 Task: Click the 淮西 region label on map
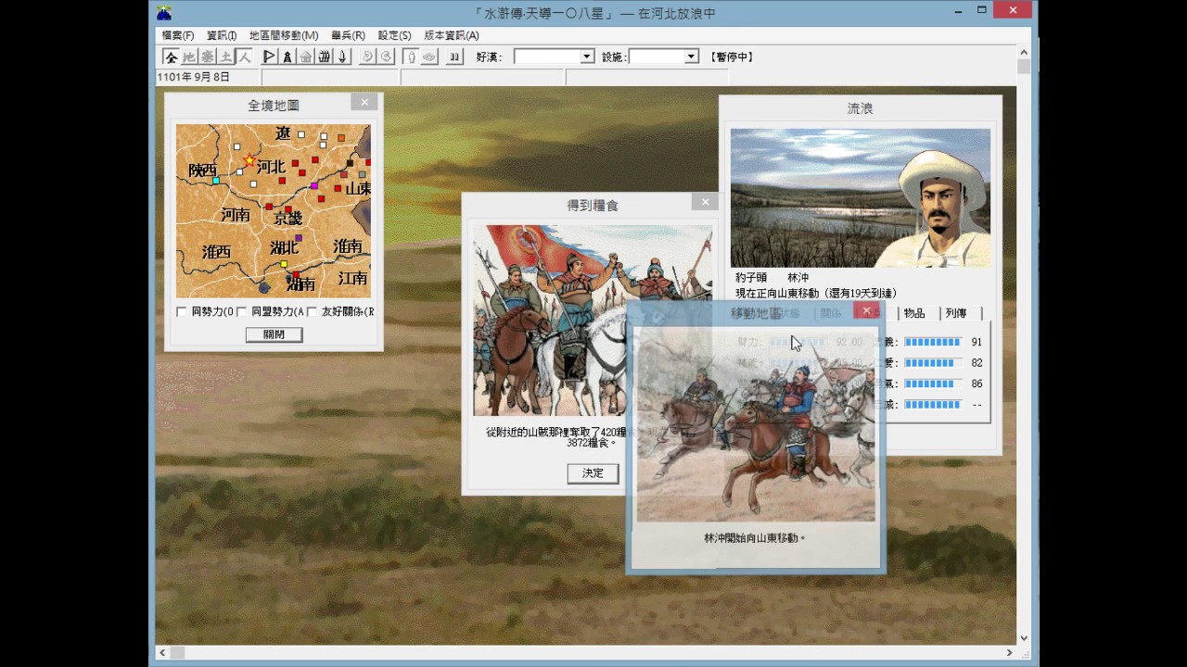click(217, 252)
